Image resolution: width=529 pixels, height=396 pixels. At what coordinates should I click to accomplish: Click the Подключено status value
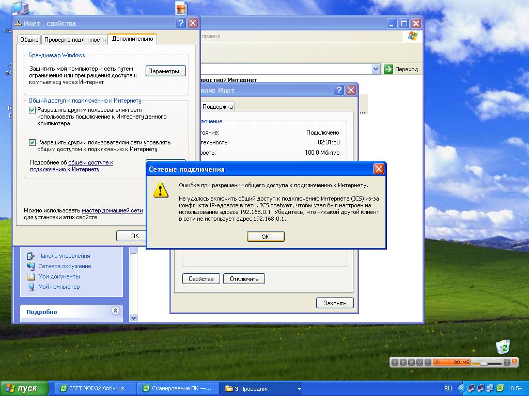pyautogui.click(x=322, y=133)
